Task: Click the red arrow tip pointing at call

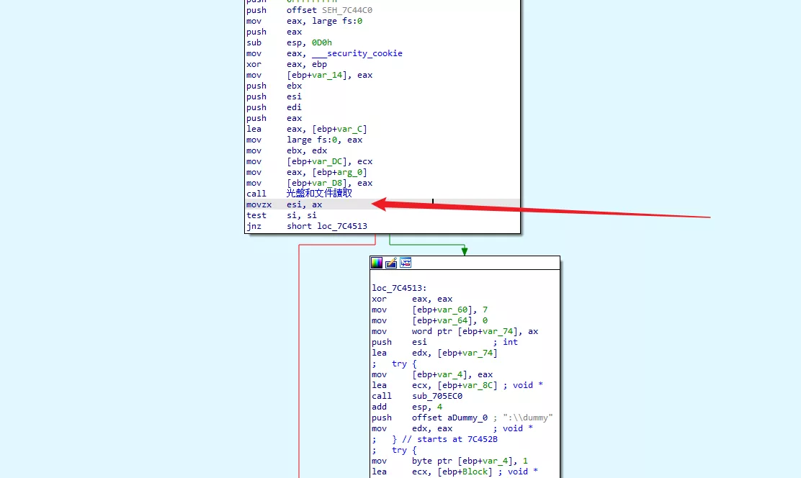Action: 376,204
